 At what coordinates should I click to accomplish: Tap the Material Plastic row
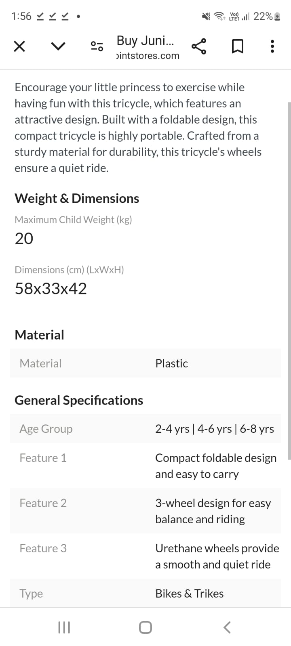click(x=145, y=363)
